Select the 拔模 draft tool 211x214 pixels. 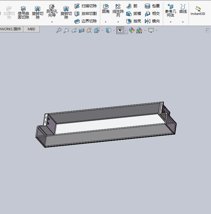coord(134,14)
